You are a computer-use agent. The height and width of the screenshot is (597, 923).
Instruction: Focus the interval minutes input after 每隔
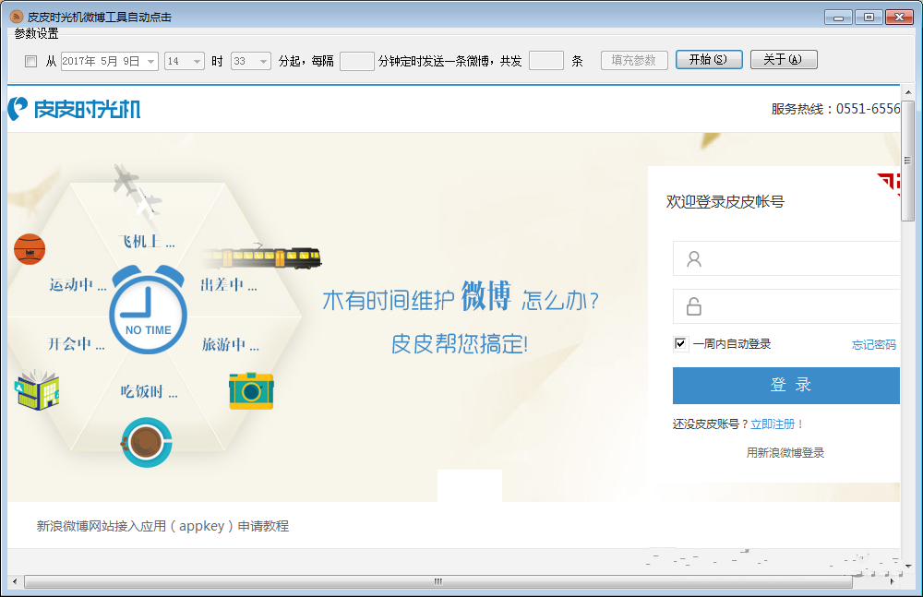click(357, 61)
